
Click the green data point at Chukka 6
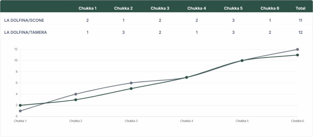pyautogui.click(x=297, y=55)
